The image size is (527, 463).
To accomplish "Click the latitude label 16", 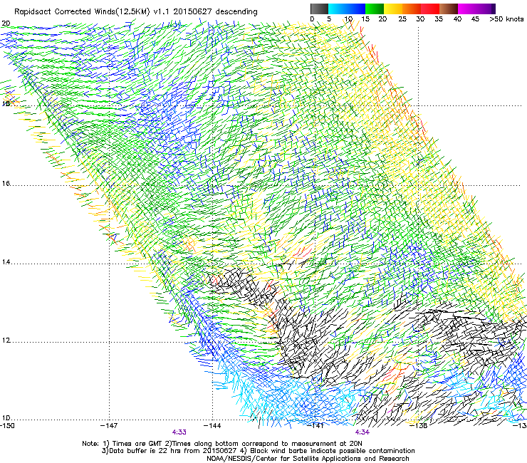I will click(6, 183).
